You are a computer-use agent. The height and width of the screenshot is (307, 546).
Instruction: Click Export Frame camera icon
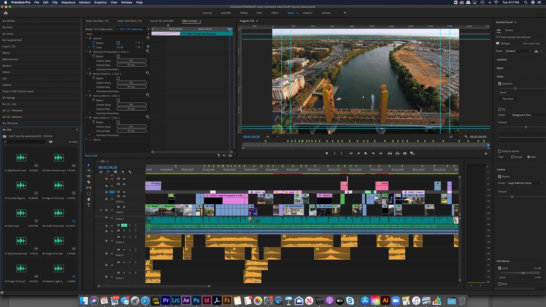405,153
